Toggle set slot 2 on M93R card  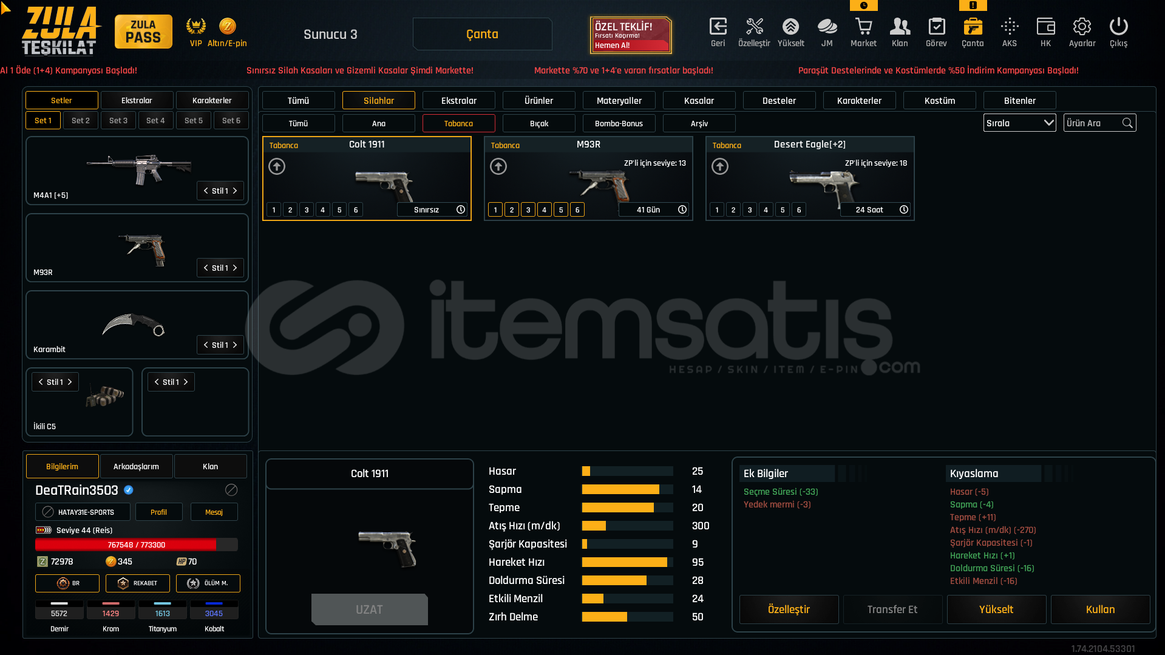tap(512, 210)
